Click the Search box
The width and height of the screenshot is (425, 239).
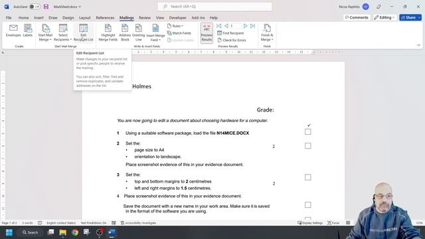(x=214, y=7)
